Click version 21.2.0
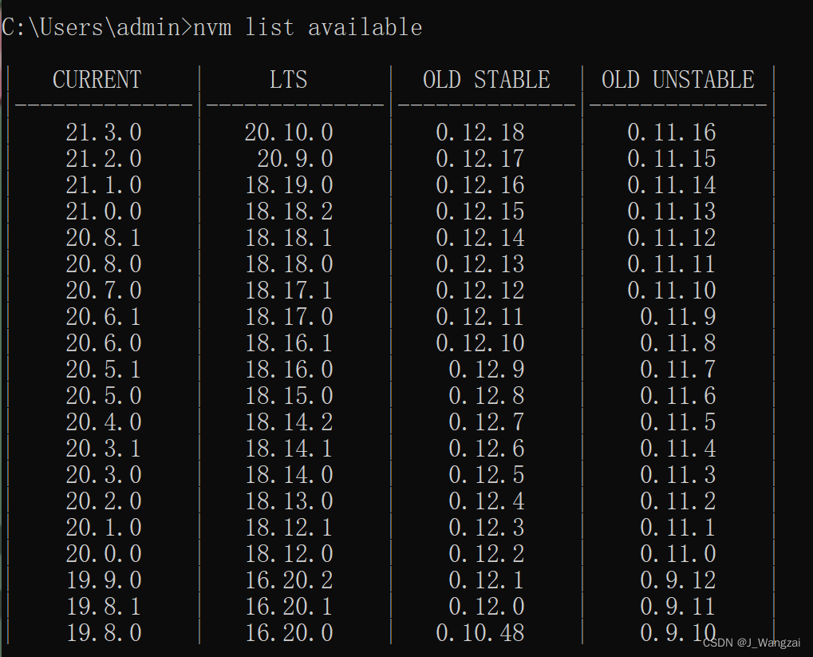The width and height of the screenshot is (813, 657). 104,159
